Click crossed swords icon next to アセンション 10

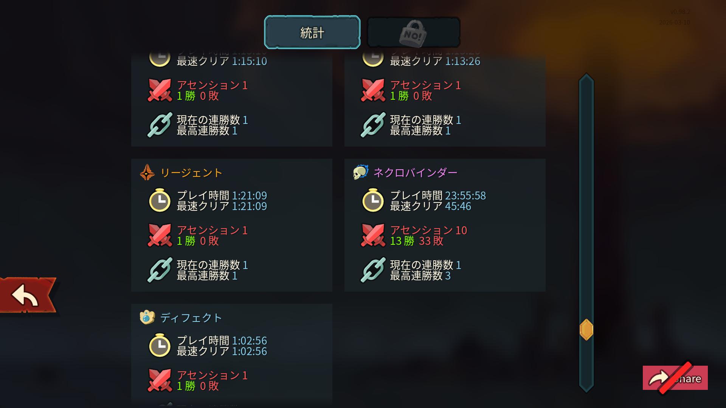373,235
